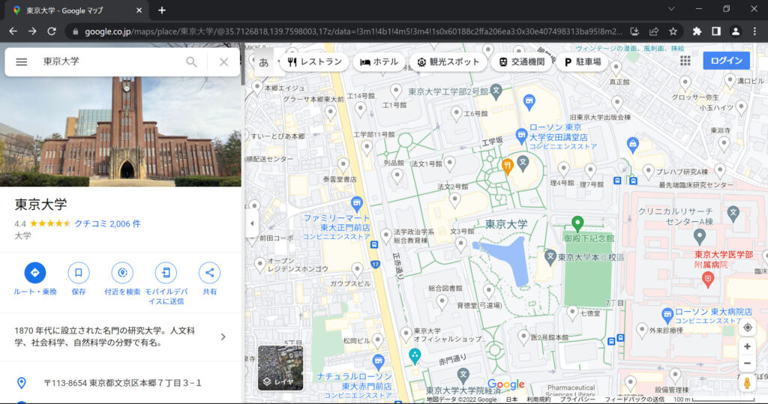Click the search magnifier icon

[191, 61]
